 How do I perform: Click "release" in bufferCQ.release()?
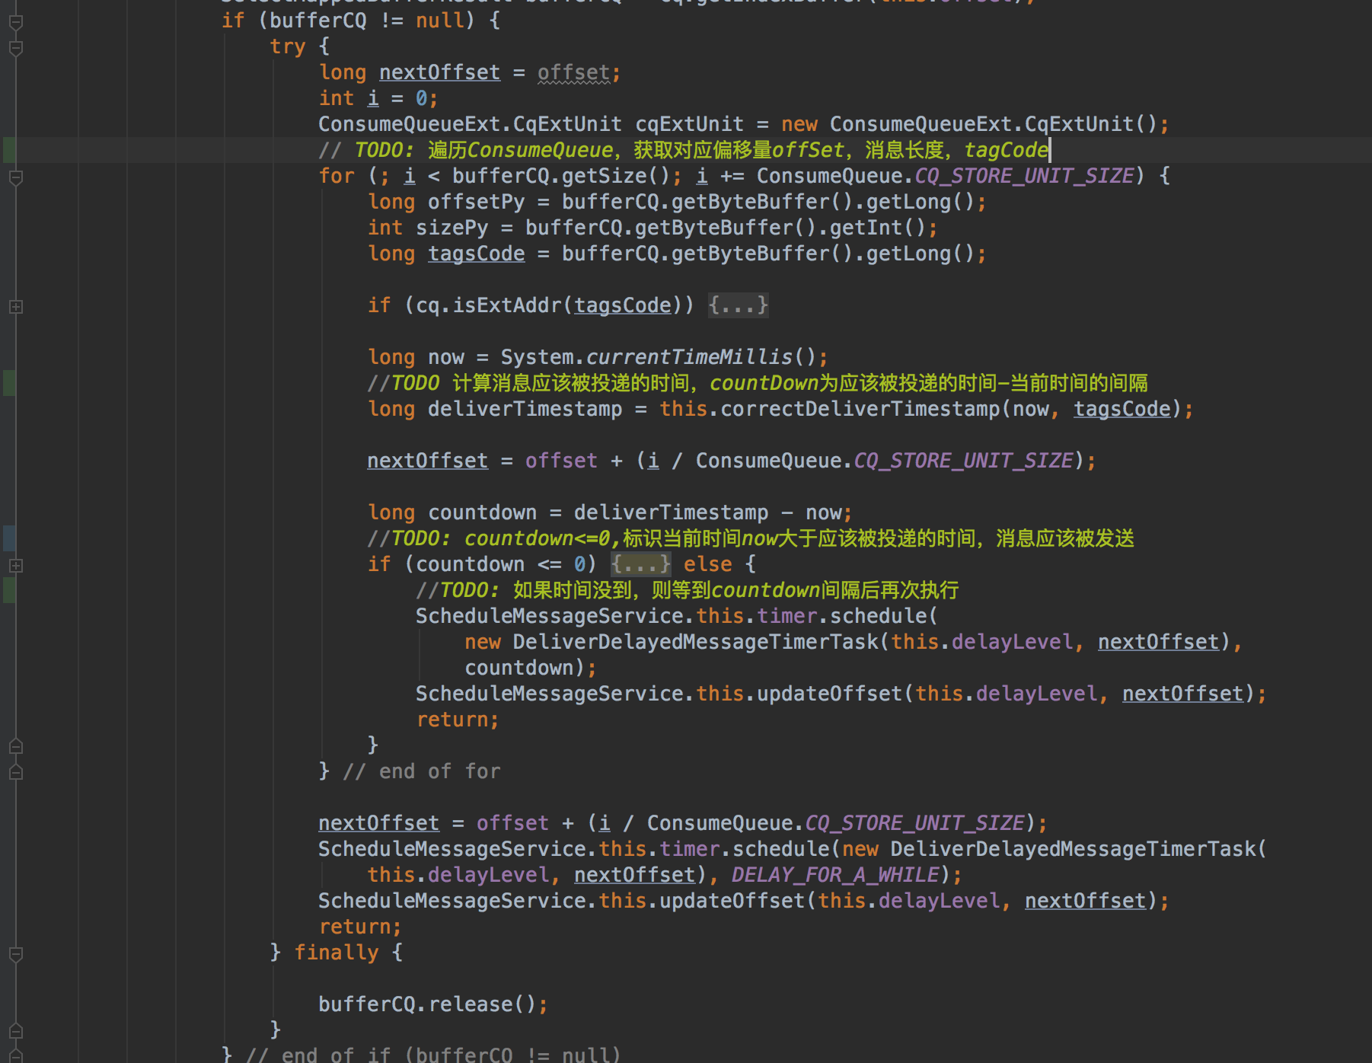click(471, 1004)
